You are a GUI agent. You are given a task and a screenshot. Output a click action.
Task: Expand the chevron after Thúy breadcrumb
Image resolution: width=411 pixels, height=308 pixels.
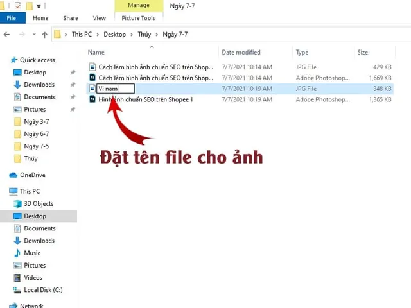(157, 35)
